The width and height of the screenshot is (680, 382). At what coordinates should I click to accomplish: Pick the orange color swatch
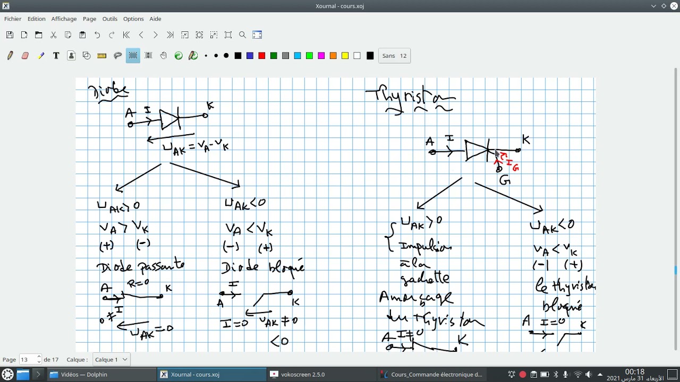pos(333,56)
